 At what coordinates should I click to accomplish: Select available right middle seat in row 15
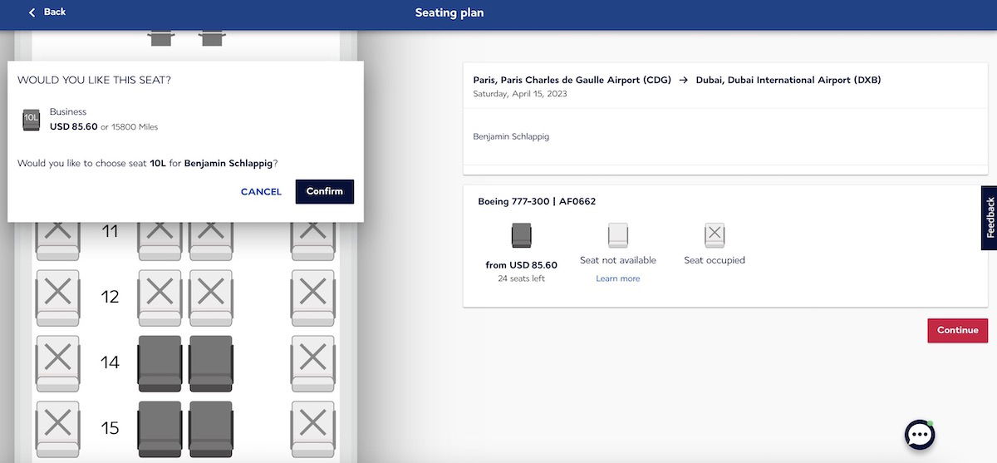click(x=211, y=429)
